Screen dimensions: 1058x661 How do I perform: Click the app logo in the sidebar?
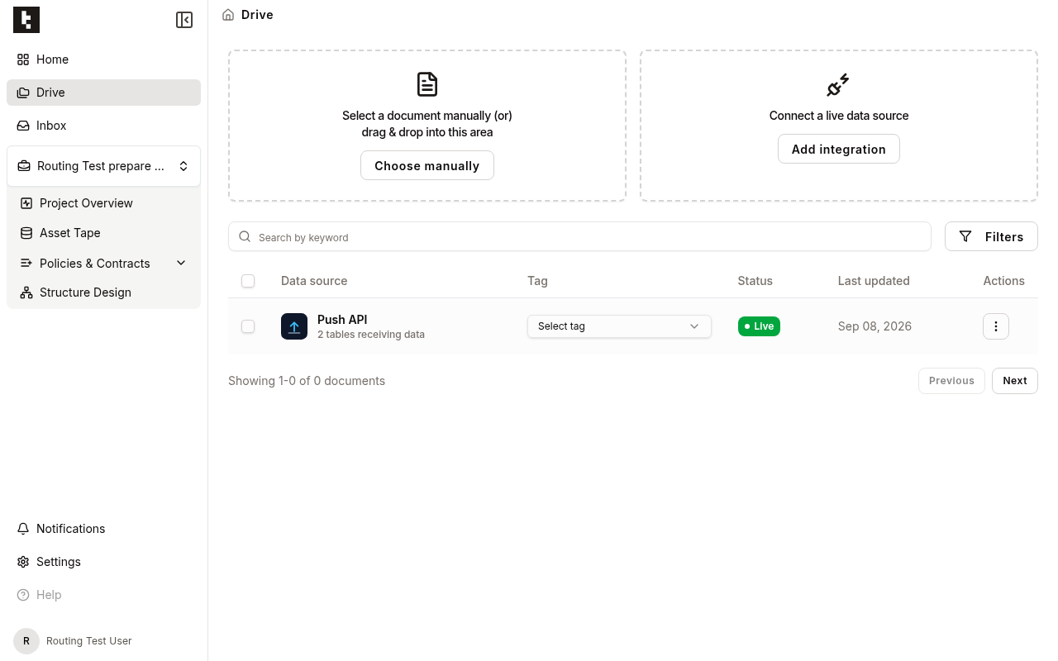26,20
